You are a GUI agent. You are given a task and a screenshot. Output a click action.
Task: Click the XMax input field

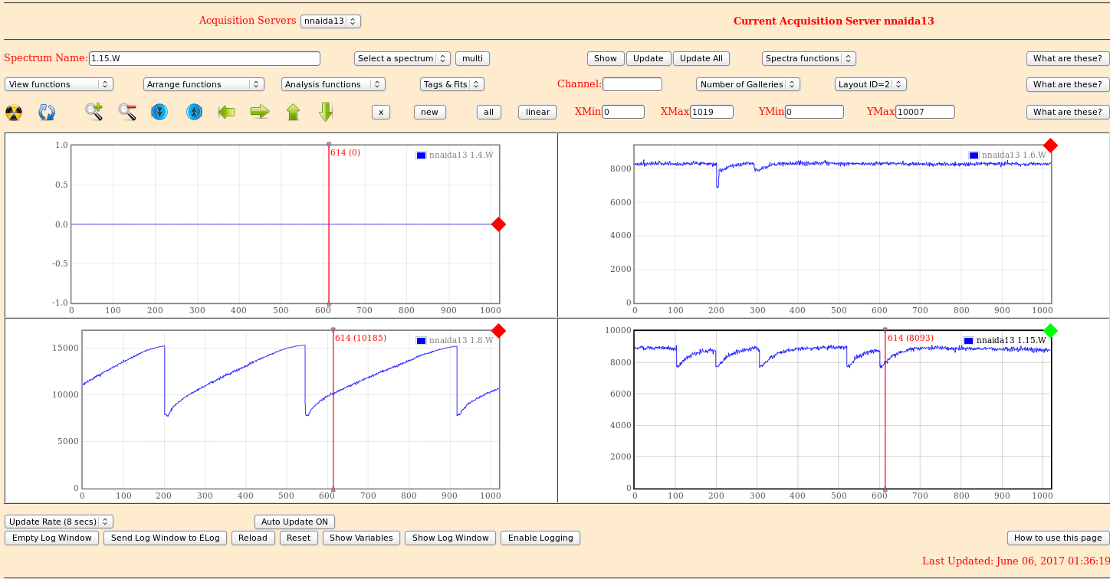click(x=712, y=112)
